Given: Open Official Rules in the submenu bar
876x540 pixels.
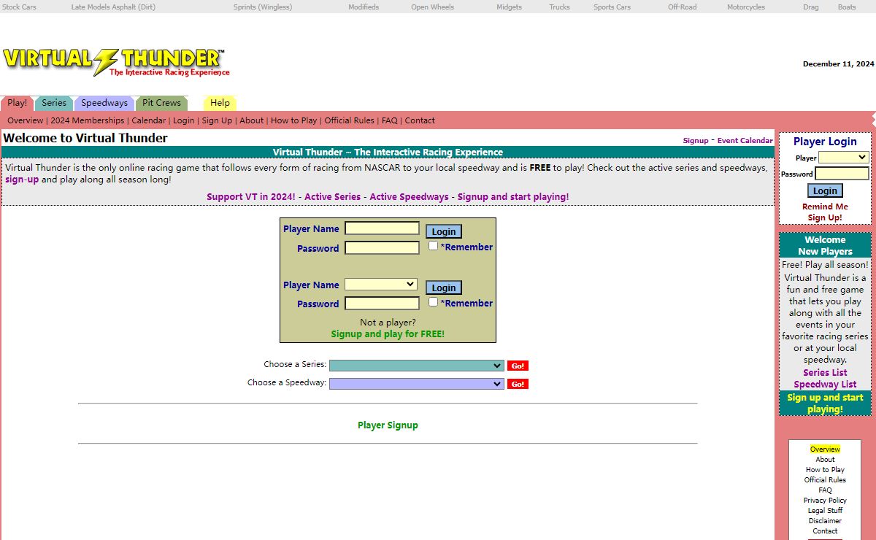Looking at the screenshot, I should point(349,120).
